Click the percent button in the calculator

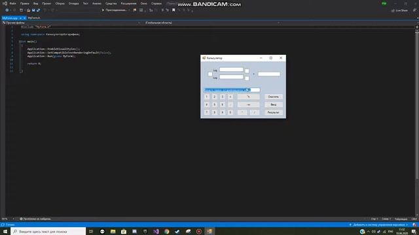[x=248, y=97]
